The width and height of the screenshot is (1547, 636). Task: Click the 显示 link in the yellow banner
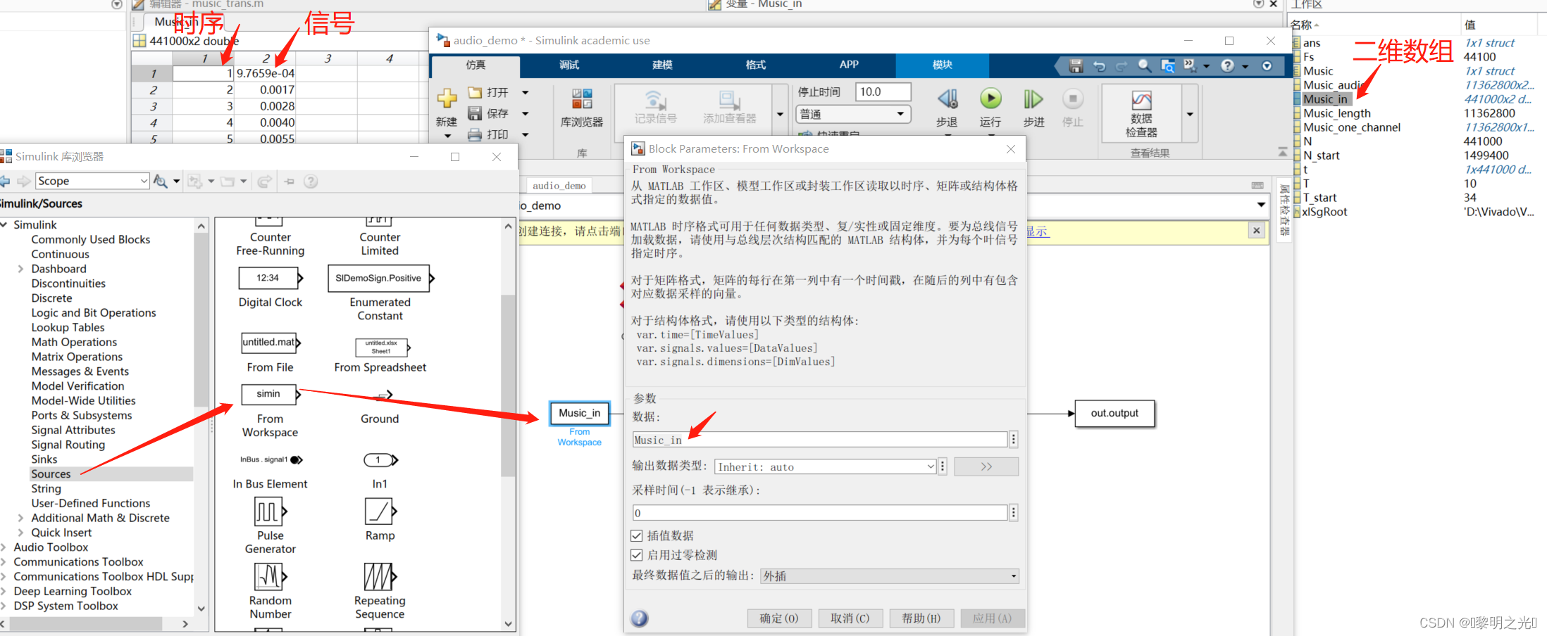1038,231
